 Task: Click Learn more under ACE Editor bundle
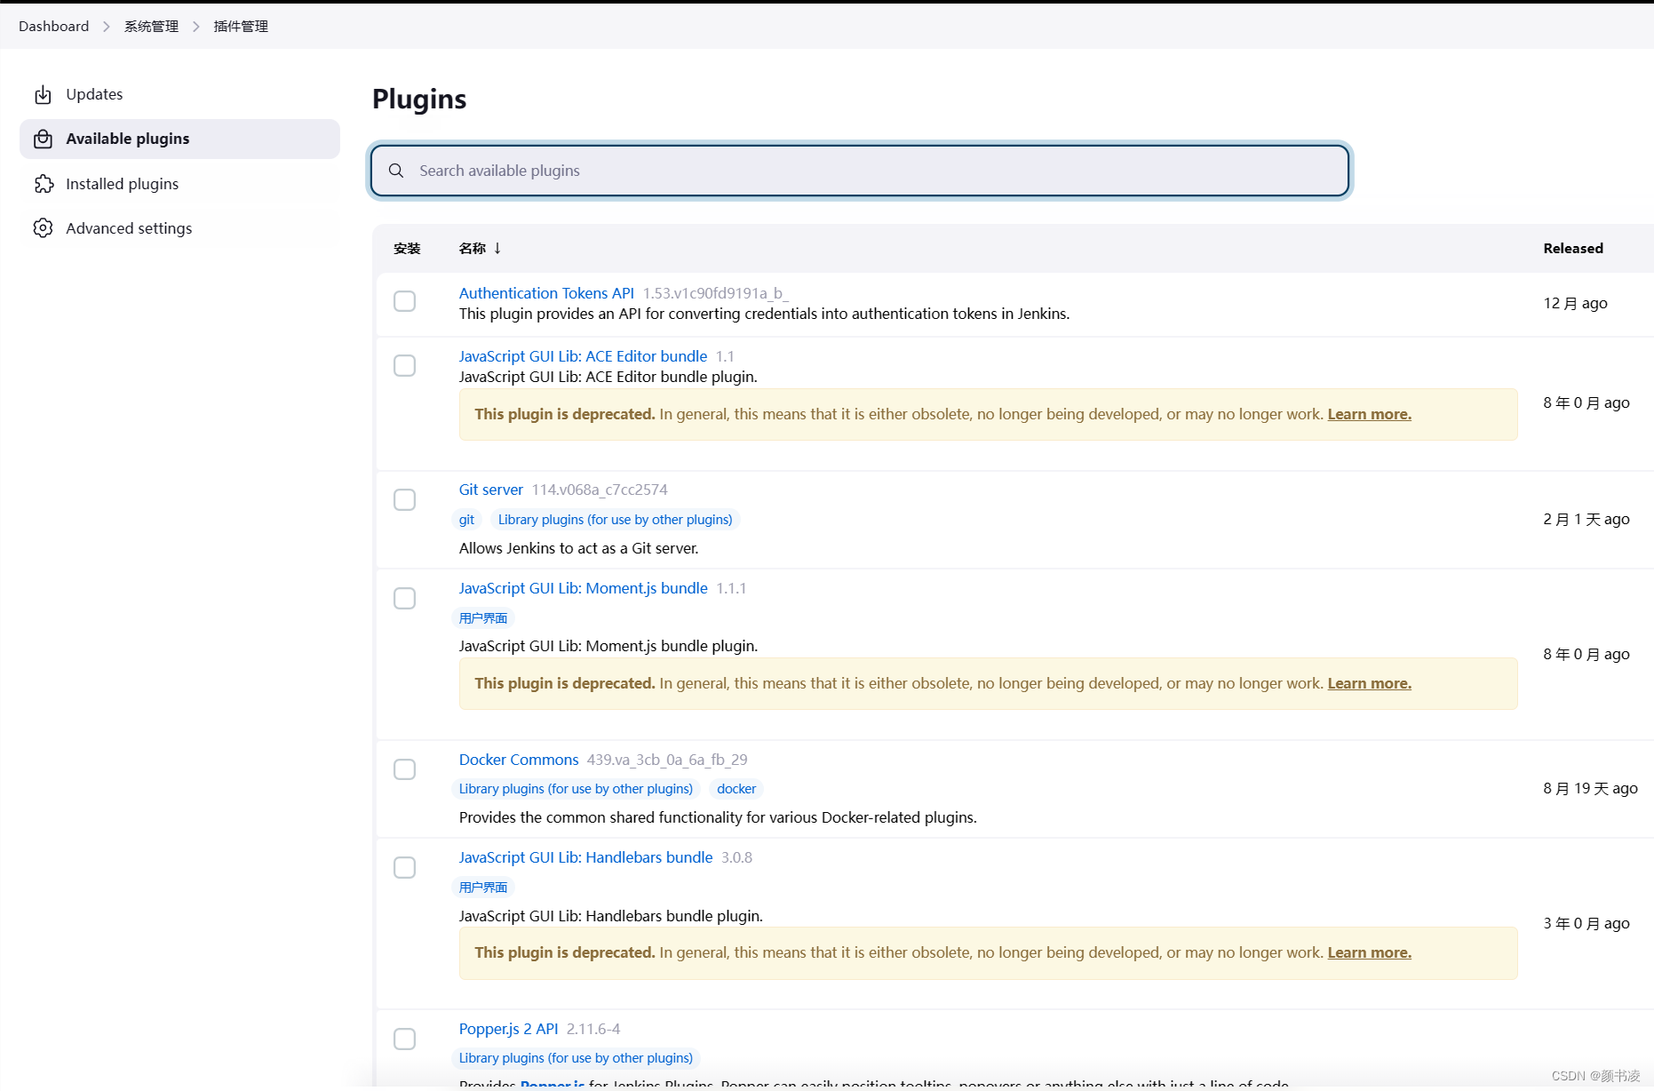click(x=1369, y=414)
